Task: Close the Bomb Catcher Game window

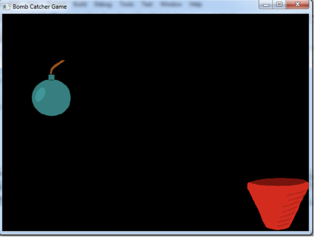Action: tap(297, 4)
